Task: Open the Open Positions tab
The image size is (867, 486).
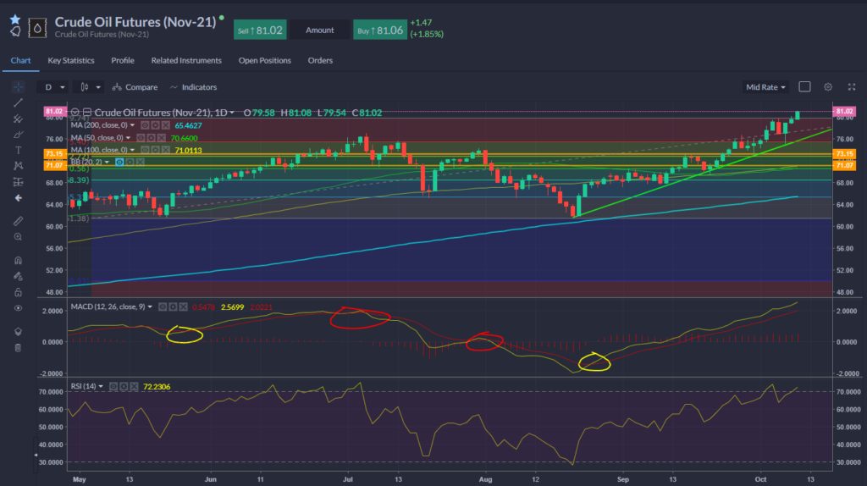Action: pos(264,61)
